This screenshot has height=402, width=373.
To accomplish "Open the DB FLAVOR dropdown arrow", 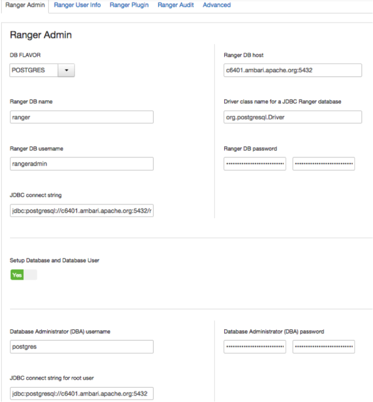I will 66,70.
